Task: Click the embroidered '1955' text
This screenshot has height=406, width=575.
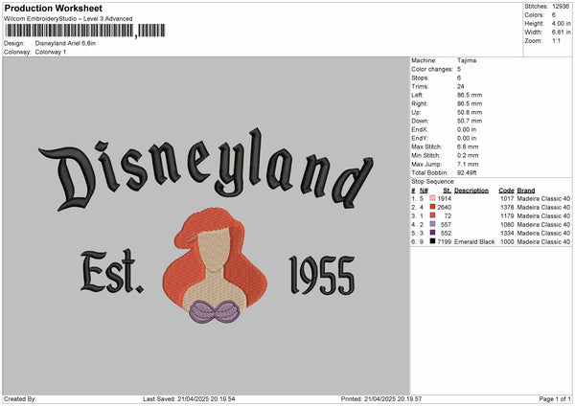Action: point(322,275)
